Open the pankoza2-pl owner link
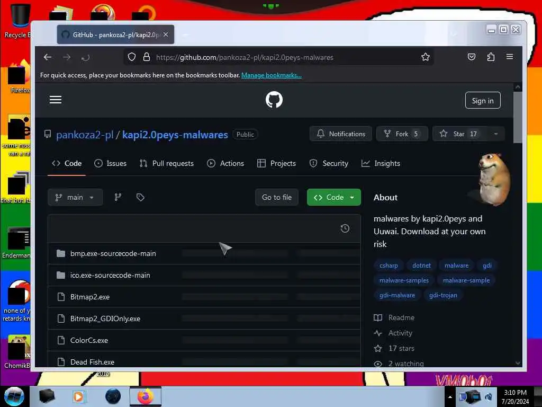This screenshot has height=407, width=542. pyautogui.click(x=85, y=135)
